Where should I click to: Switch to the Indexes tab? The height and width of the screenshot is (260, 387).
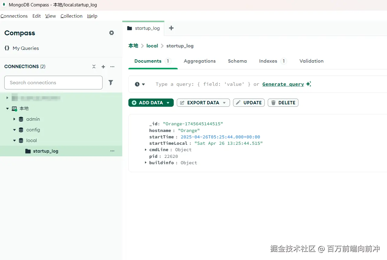[273, 61]
